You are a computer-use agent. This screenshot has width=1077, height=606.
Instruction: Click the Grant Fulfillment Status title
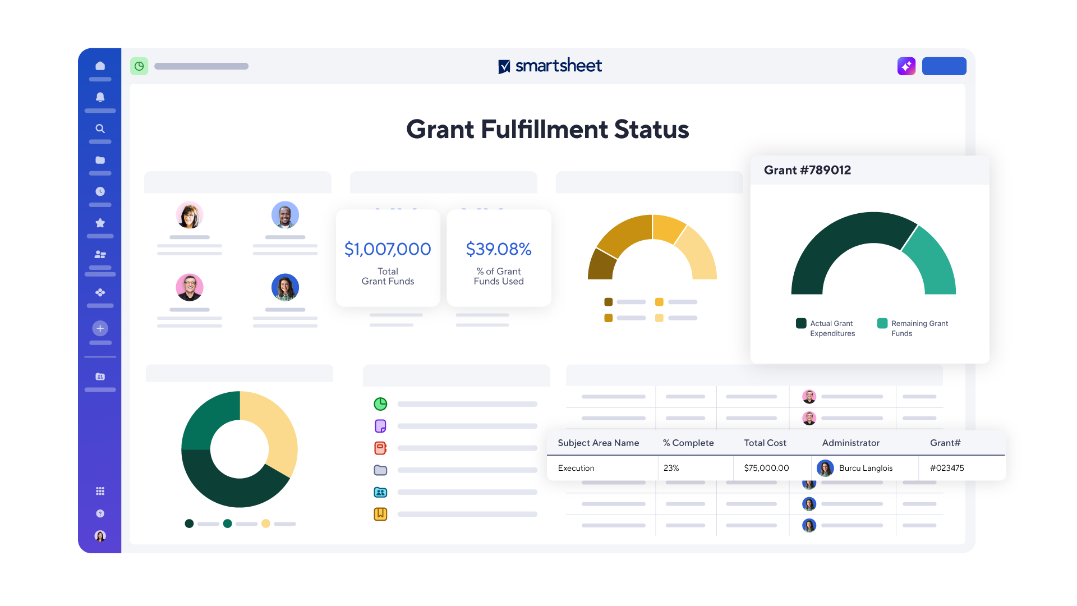[x=547, y=129]
